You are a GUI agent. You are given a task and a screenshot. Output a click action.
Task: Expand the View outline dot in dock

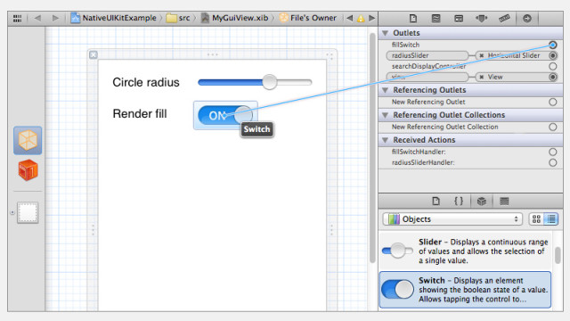coord(12,212)
